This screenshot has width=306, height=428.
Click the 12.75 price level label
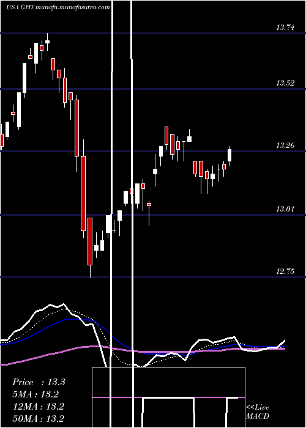[x=285, y=271]
